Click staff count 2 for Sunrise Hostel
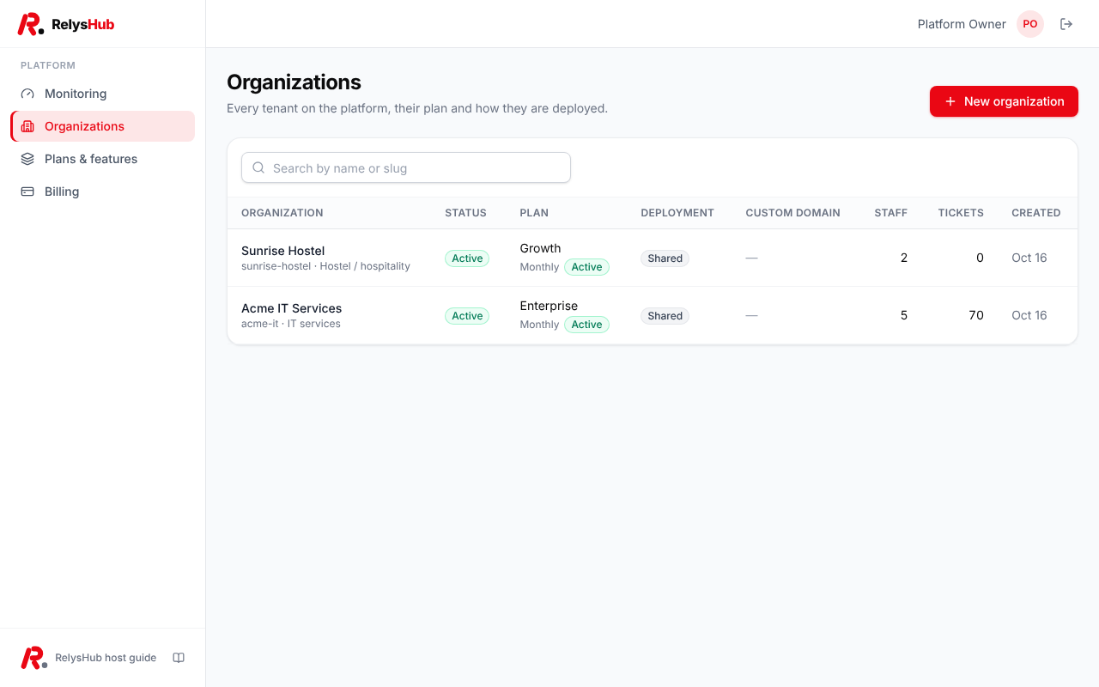Image resolution: width=1099 pixels, height=687 pixels. click(x=904, y=258)
